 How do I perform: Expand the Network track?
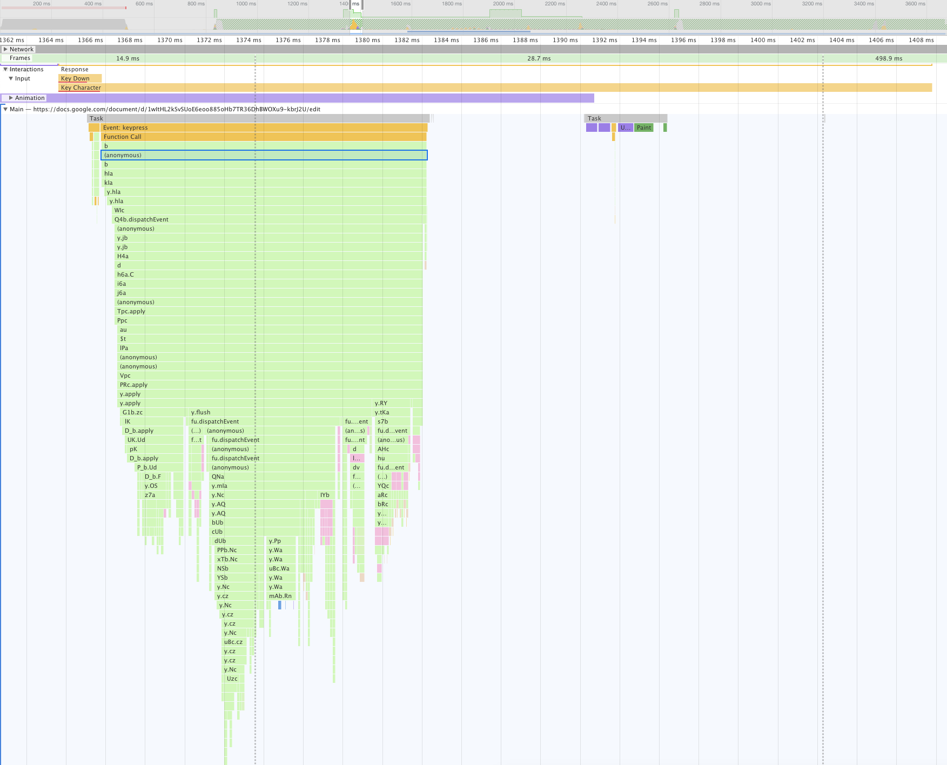[5, 49]
